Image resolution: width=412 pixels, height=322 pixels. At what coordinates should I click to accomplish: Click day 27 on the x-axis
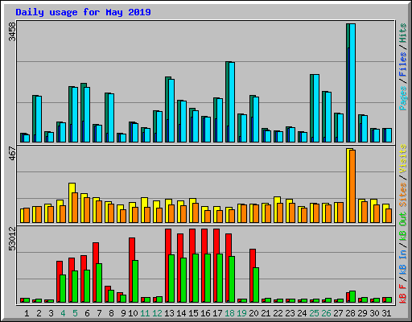coord(338,313)
